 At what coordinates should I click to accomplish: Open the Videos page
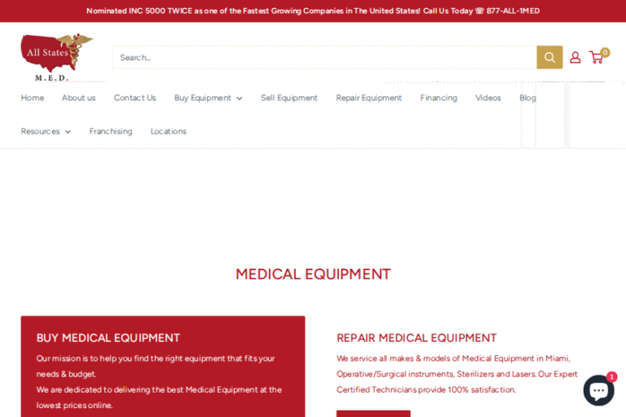click(x=488, y=98)
